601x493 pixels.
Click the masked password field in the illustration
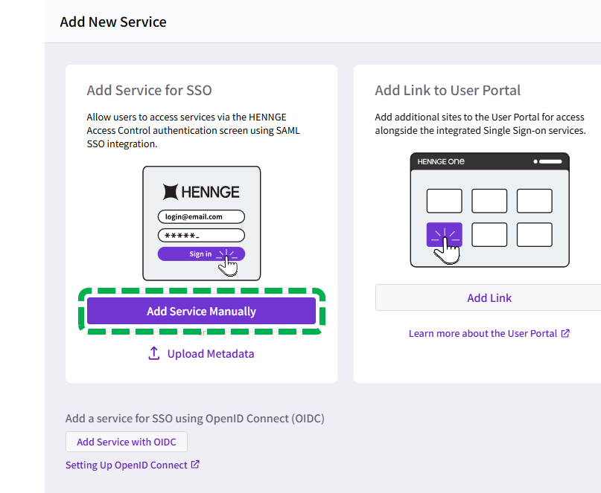(201, 235)
